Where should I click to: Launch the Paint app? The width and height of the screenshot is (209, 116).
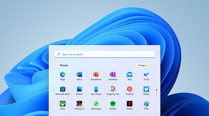pos(146,105)
